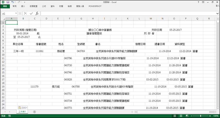Open Customize Quick Access Toolbar dropdown
The height and width of the screenshot is (118, 220).
coord(25,2)
